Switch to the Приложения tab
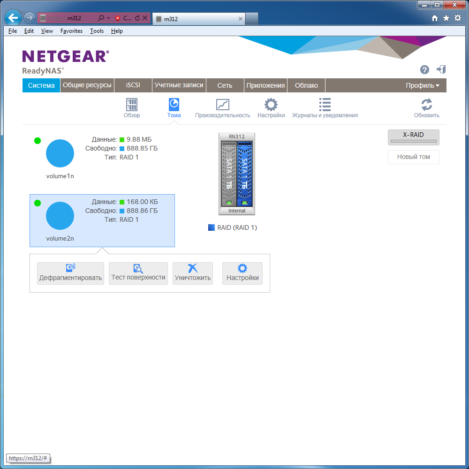The width and height of the screenshot is (469, 469). [265, 85]
